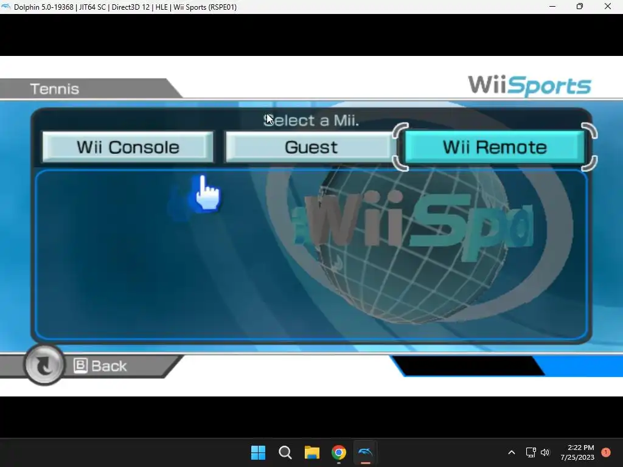Click the 'Select a Mii.' prompt text

pos(311,120)
